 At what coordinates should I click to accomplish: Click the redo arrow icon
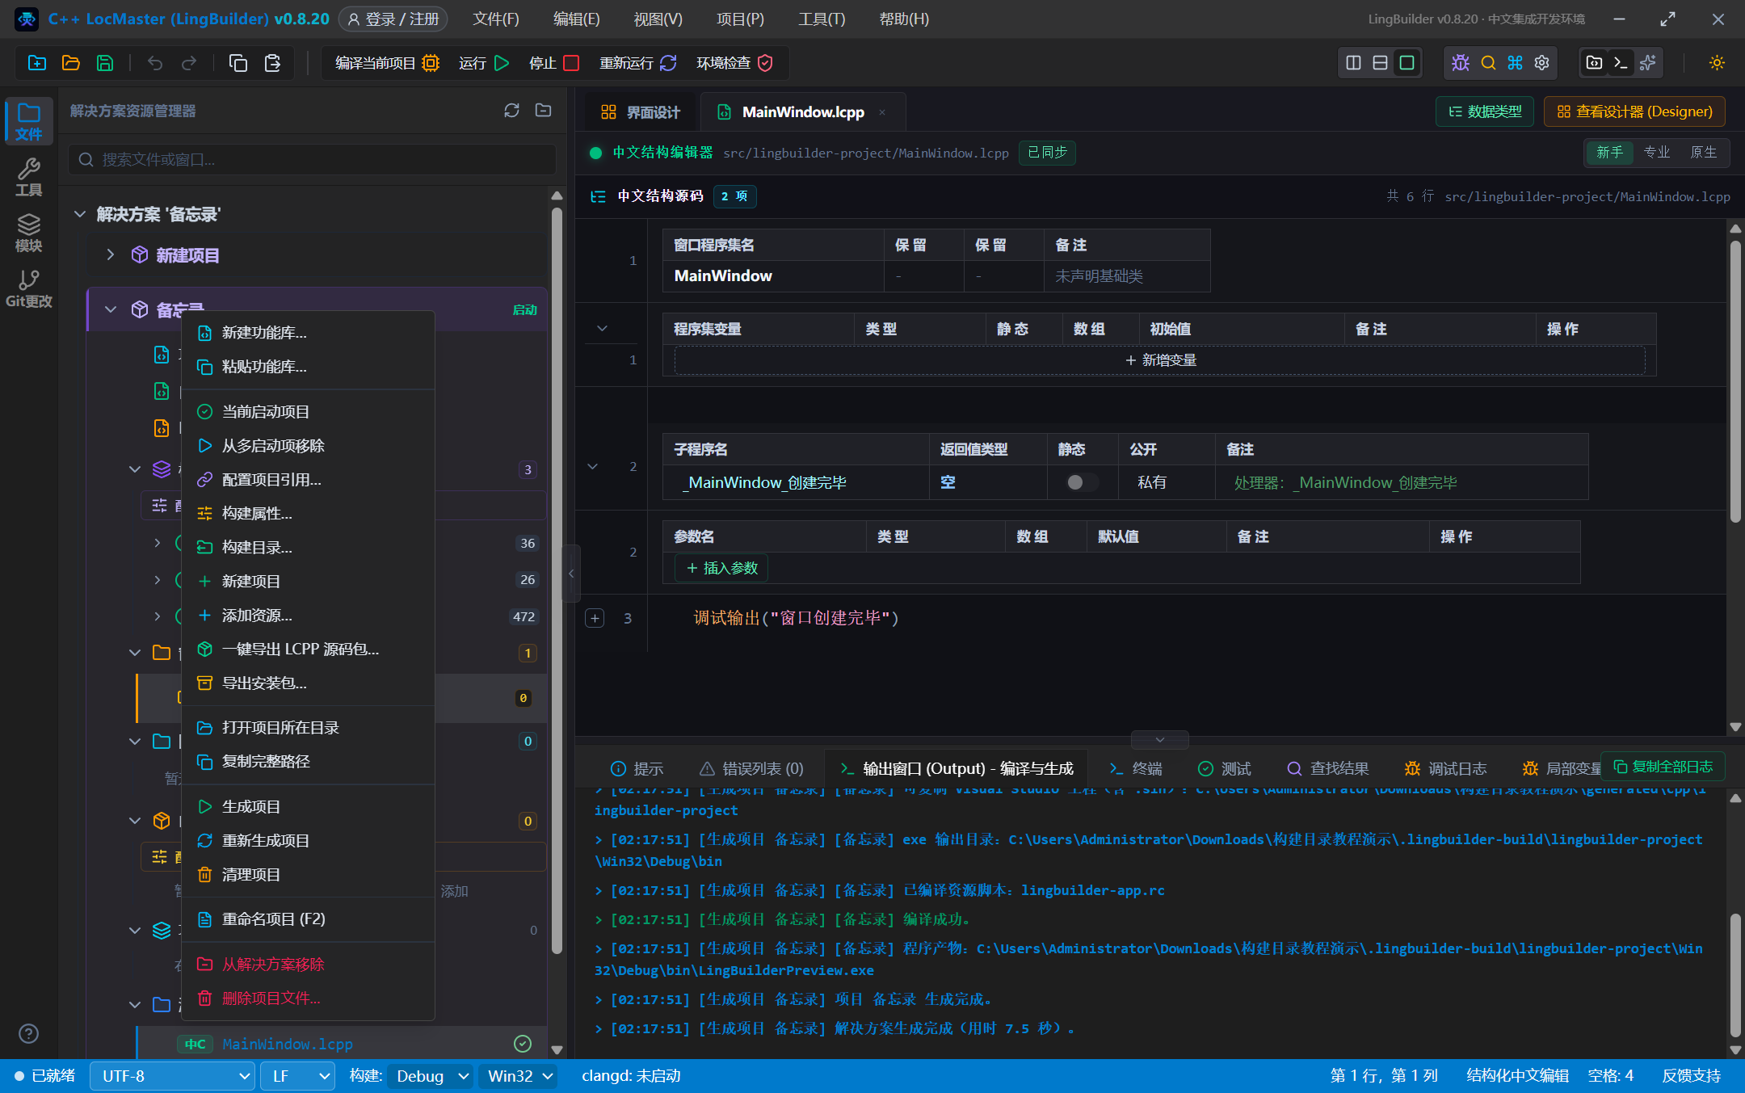pyautogui.click(x=189, y=63)
